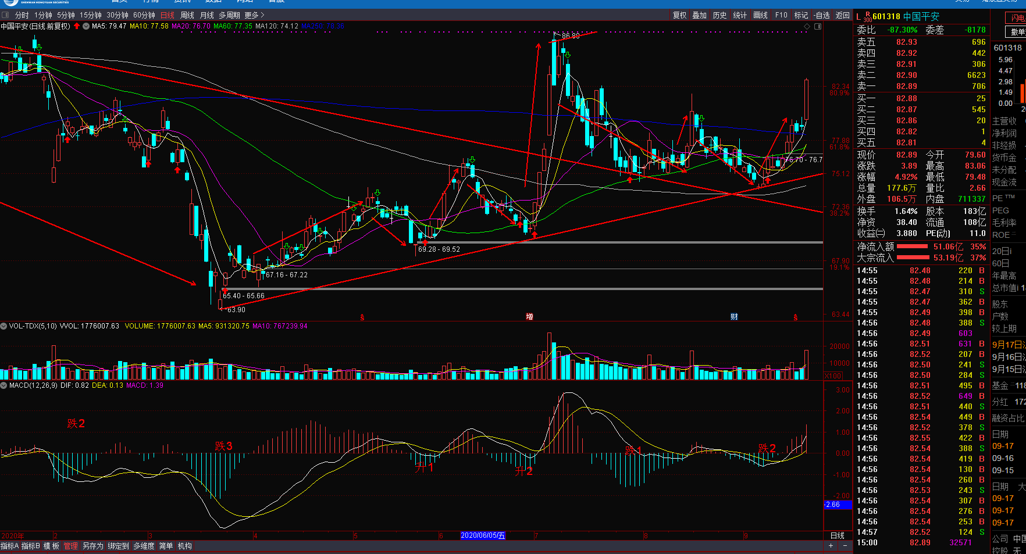Click 历史 history button
Image resolution: width=1026 pixels, height=554 pixels.
(719, 15)
